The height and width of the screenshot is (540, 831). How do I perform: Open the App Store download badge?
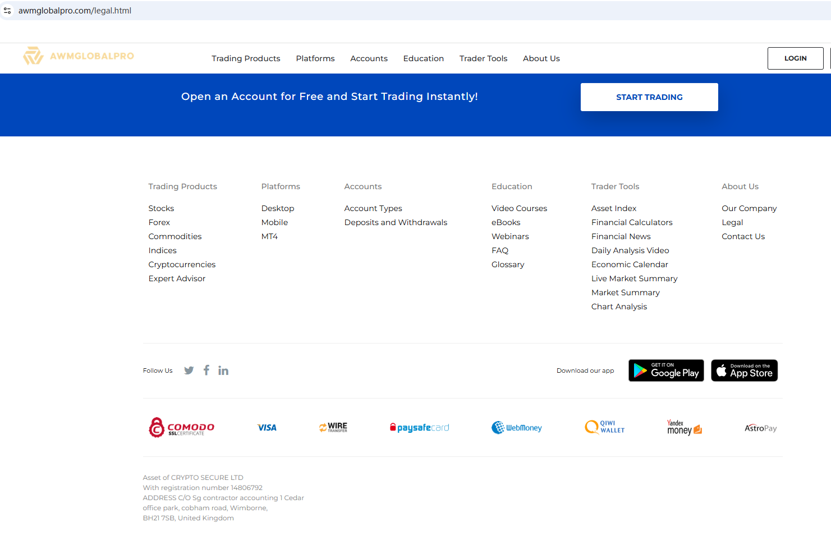coord(744,370)
